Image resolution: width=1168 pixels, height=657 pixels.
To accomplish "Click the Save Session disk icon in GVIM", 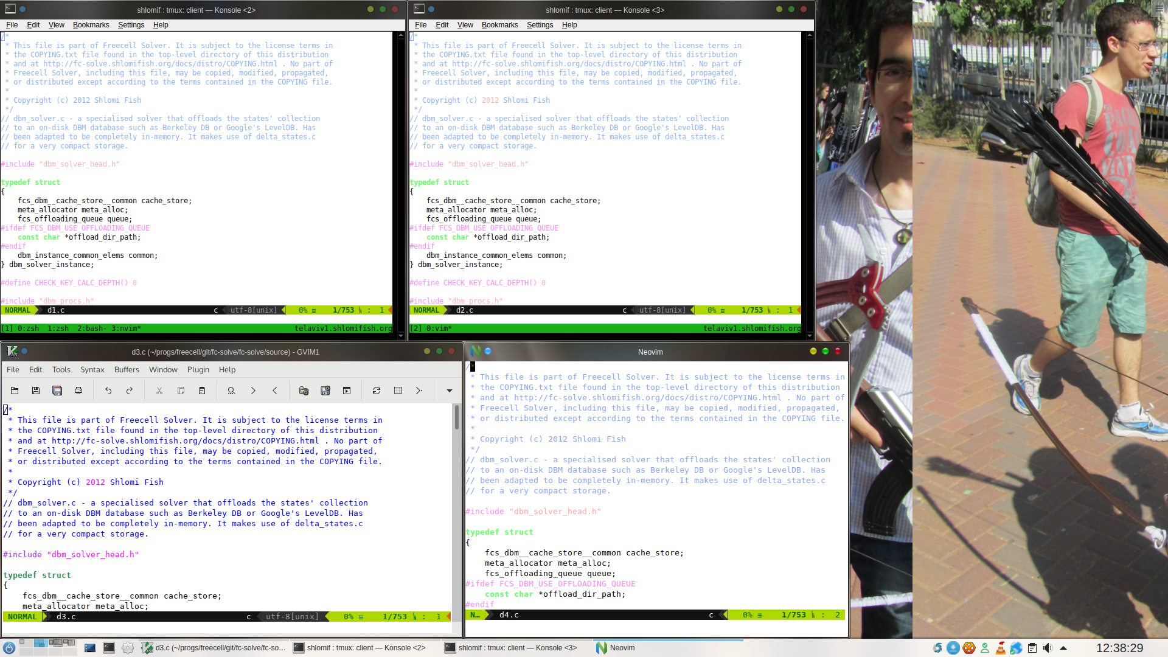I will [x=325, y=391].
